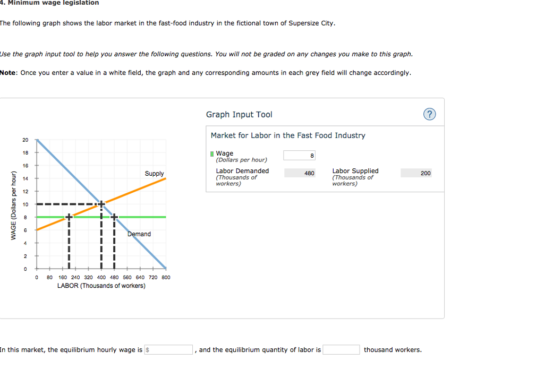This screenshot has height=368, width=544.
Task: Click the green Wage legend square
Action: pyautogui.click(x=212, y=153)
